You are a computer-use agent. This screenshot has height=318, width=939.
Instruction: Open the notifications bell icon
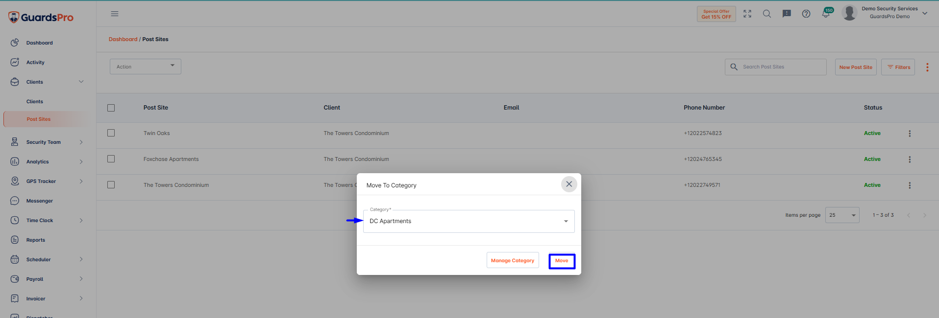(x=826, y=14)
